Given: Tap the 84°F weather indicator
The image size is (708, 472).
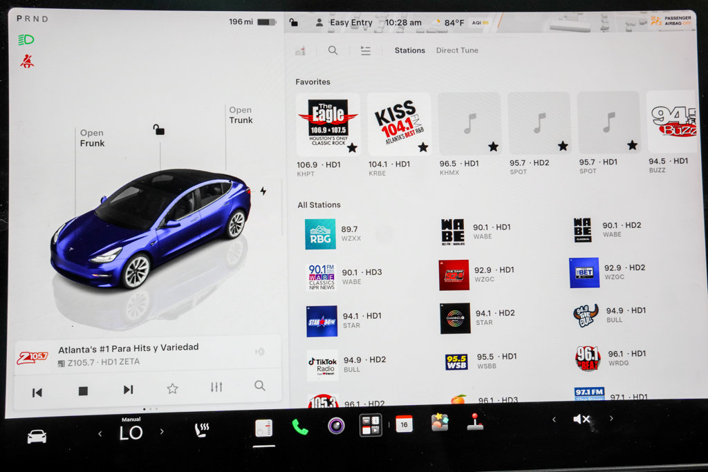Looking at the screenshot, I should click(448, 23).
